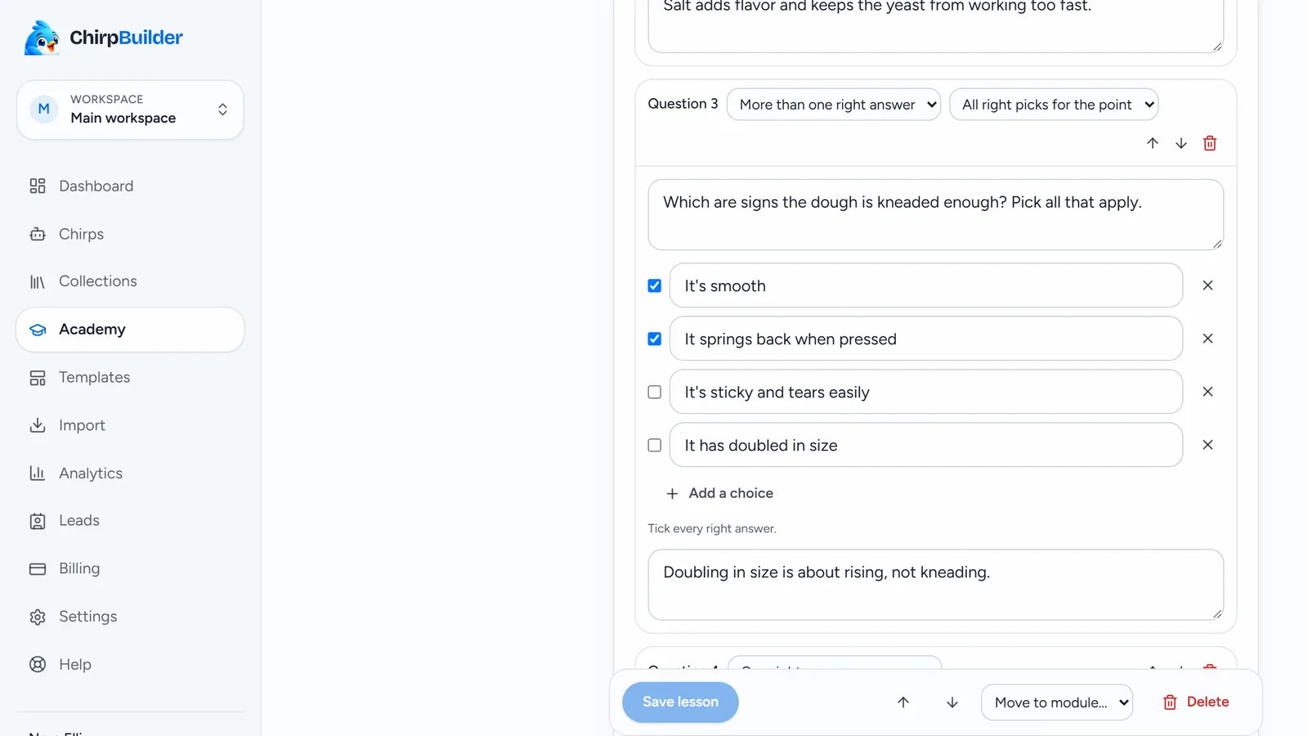Click the ChirpBuilder bird logo
Image resolution: width=1308 pixels, height=736 pixels.
(42, 38)
